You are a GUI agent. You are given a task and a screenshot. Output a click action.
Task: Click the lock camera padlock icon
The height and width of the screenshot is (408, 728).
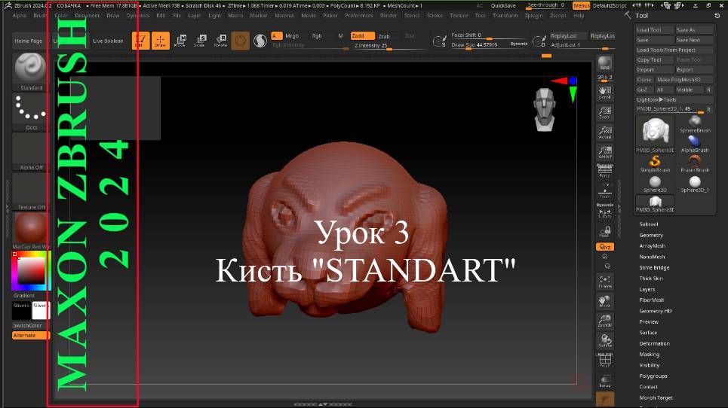[604, 232]
